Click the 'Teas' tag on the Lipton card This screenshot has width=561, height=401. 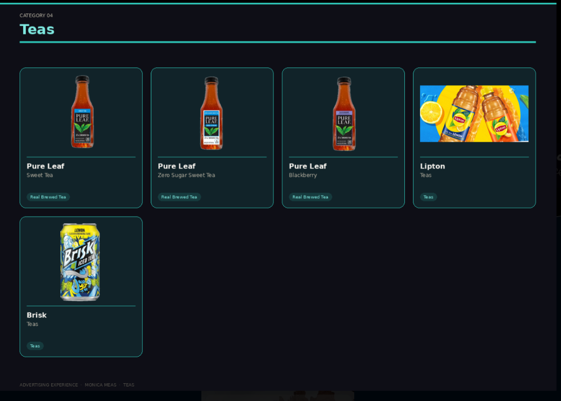[428, 197]
